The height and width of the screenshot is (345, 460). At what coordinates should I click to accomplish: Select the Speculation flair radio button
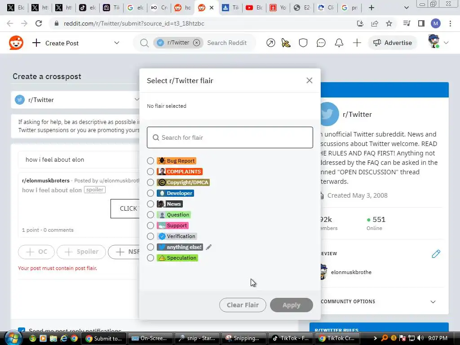click(150, 258)
